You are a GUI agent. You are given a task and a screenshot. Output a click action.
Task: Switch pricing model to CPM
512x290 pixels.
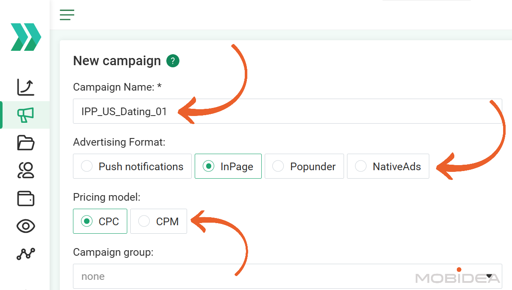coord(159,221)
